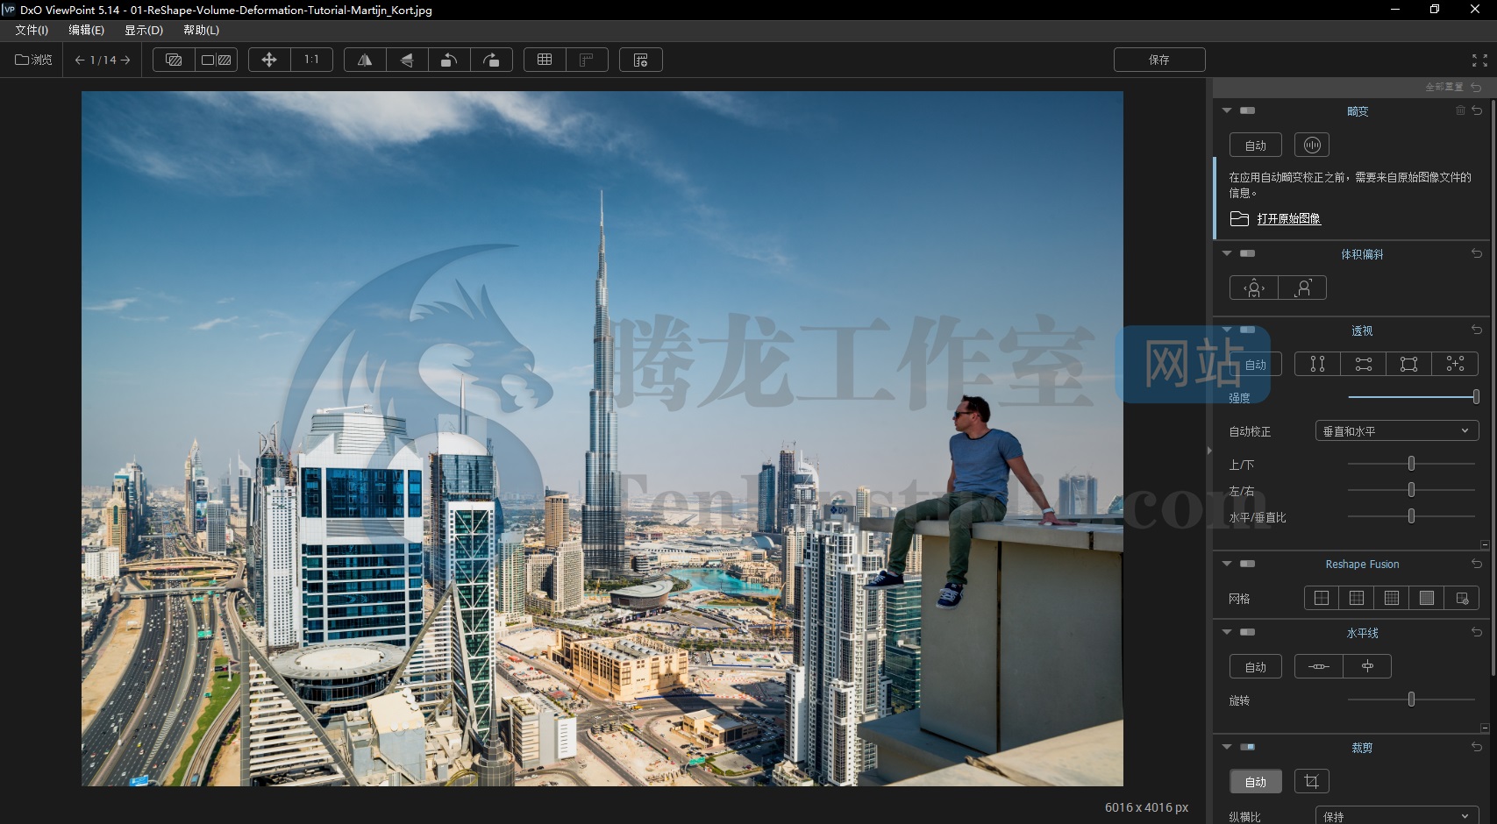Go to the next image arrow

(x=125, y=60)
